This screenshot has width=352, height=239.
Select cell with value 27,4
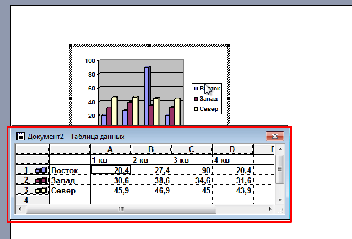(x=151, y=170)
